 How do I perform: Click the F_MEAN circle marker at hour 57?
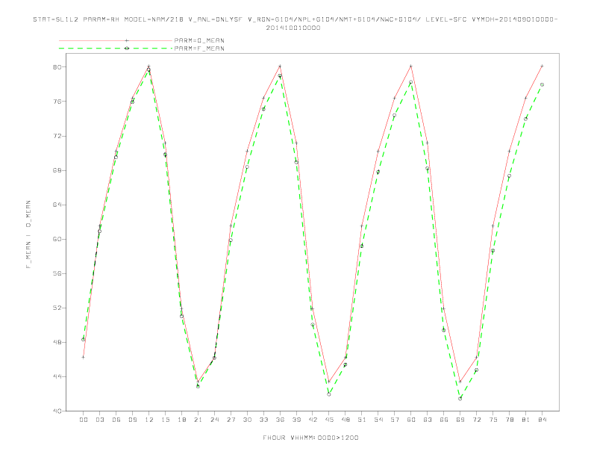pyautogui.click(x=395, y=116)
